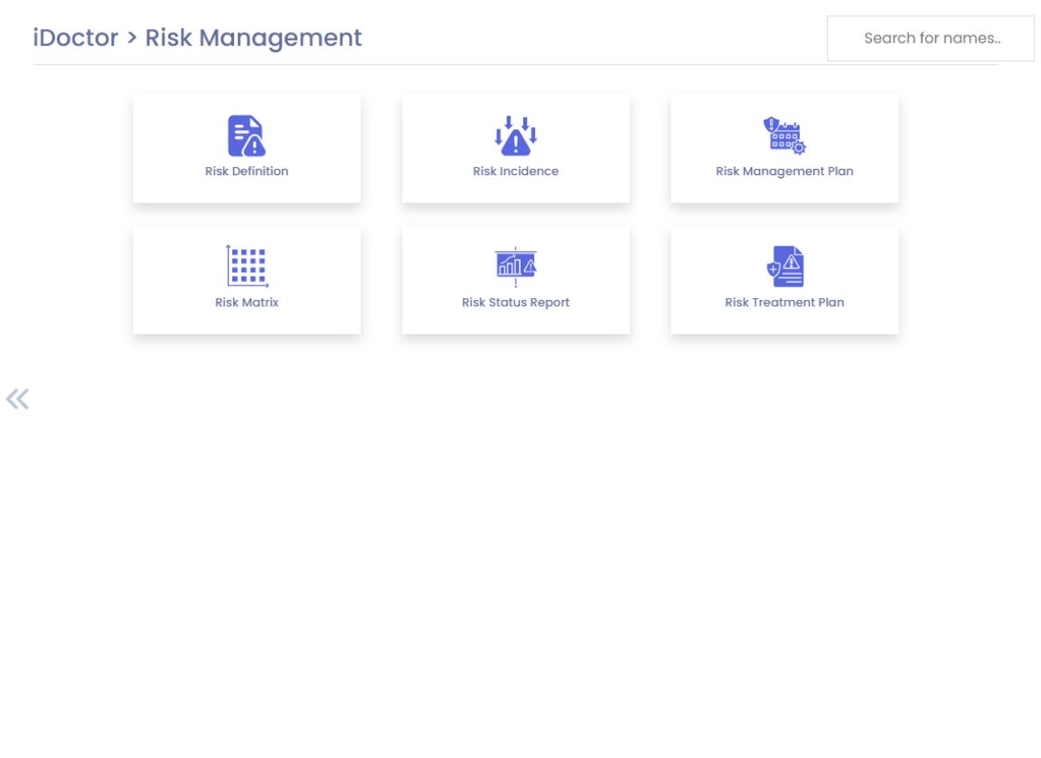Viewport: 1041px width, 758px height.
Task: Click the Risk Management Plan text label
Action: point(784,171)
